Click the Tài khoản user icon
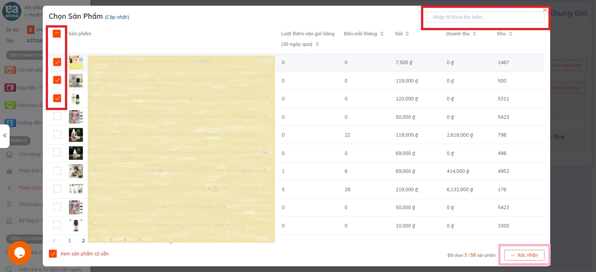Screen dimensions: 596x272 tap(9, 204)
